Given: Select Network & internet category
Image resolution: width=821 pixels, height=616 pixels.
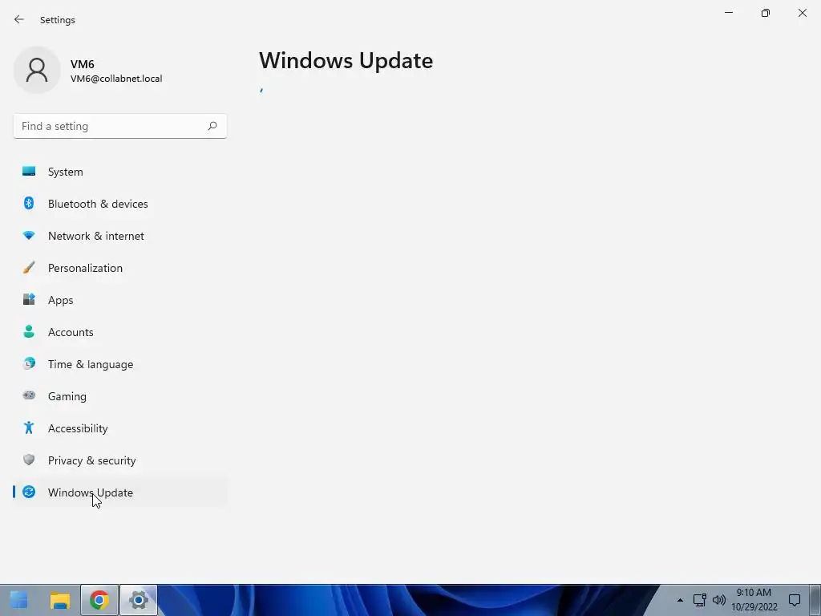Looking at the screenshot, I should tap(120, 236).
